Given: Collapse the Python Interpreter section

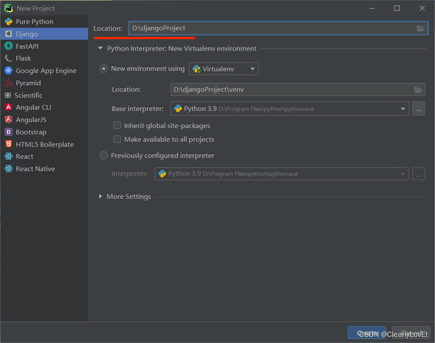Looking at the screenshot, I should pyautogui.click(x=100, y=48).
